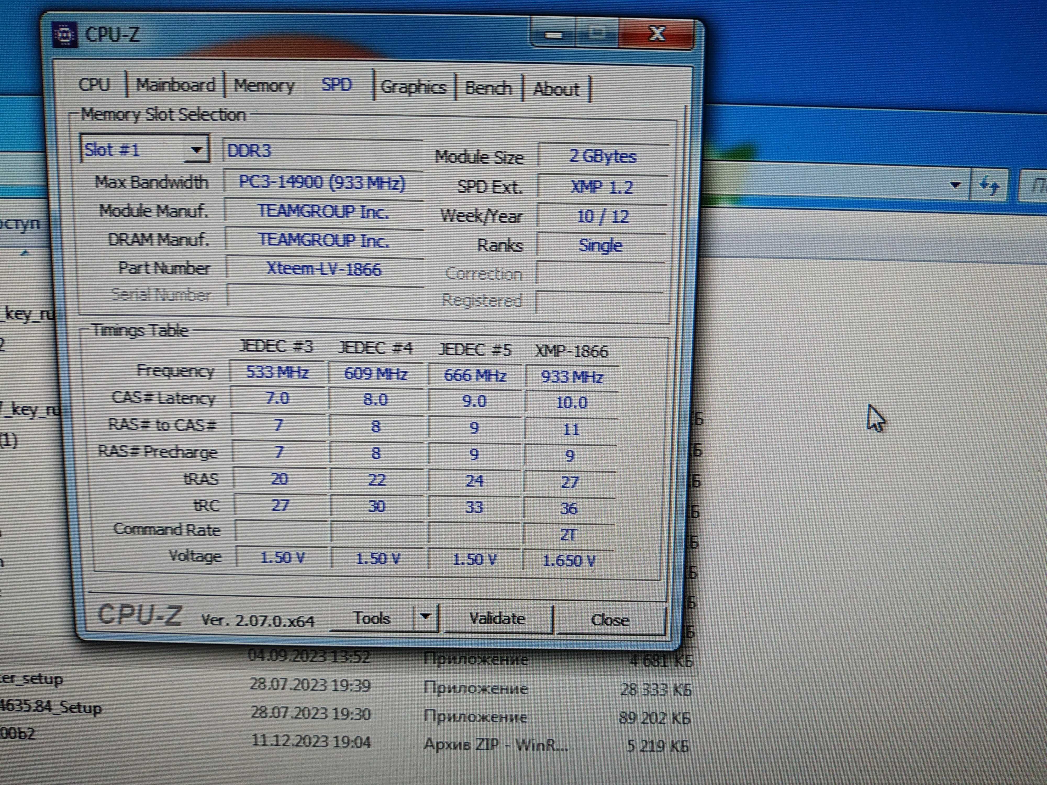Switch to the CPU tab

94,84
